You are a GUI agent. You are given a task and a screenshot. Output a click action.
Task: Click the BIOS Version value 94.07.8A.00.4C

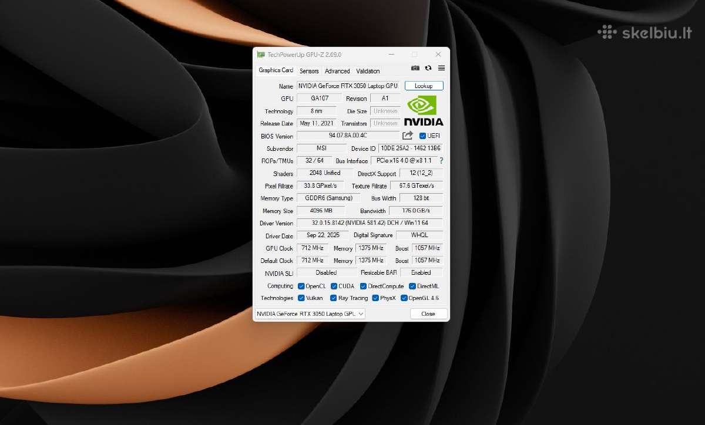click(348, 136)
